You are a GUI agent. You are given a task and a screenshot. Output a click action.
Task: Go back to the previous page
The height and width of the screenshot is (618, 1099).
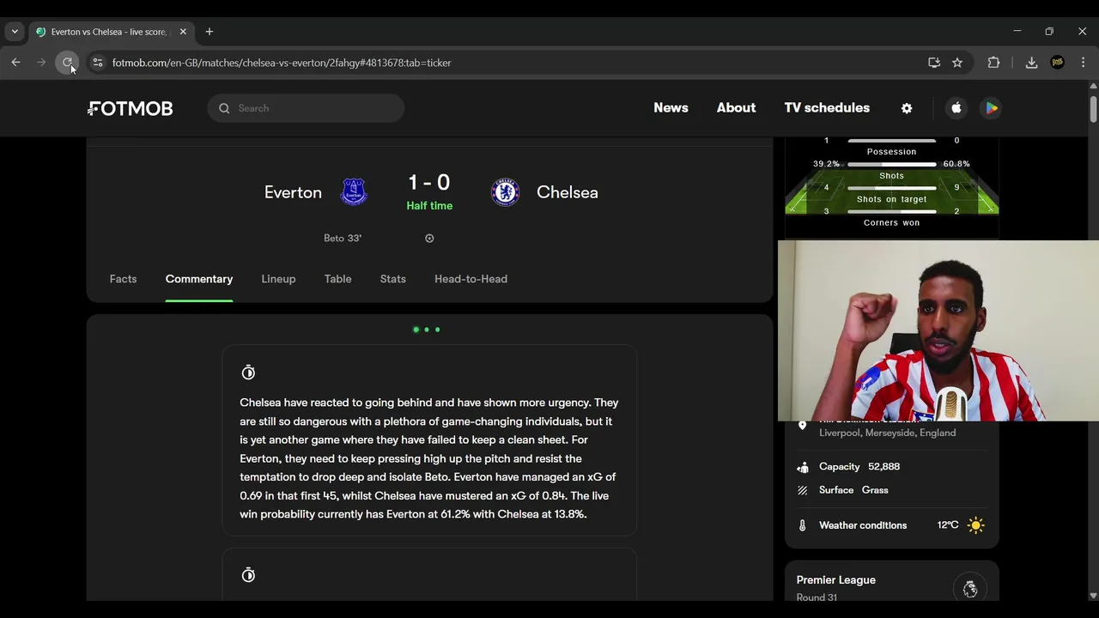point(15,63)
